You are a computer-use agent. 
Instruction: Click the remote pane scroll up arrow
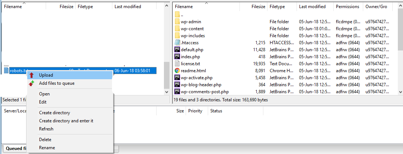pos(400,6)
